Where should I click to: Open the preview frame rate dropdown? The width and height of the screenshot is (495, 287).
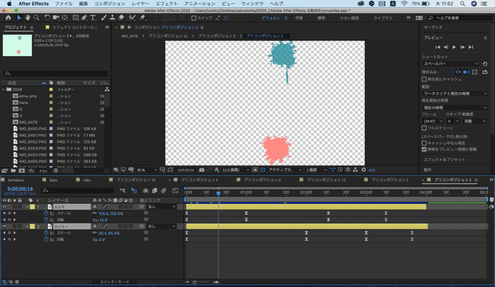(433, 121)
